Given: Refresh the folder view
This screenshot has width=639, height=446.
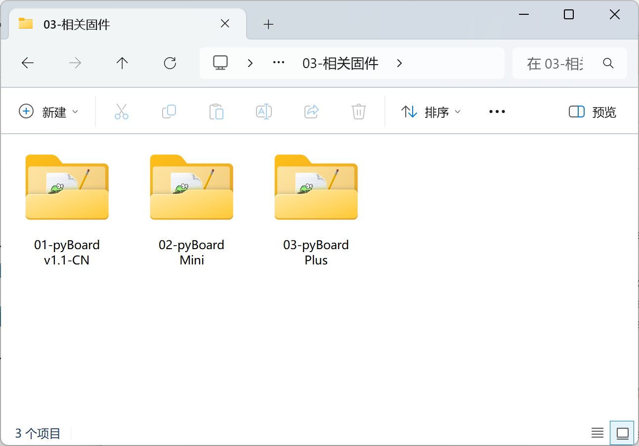Looking at the screenshot, I should 170,63.
